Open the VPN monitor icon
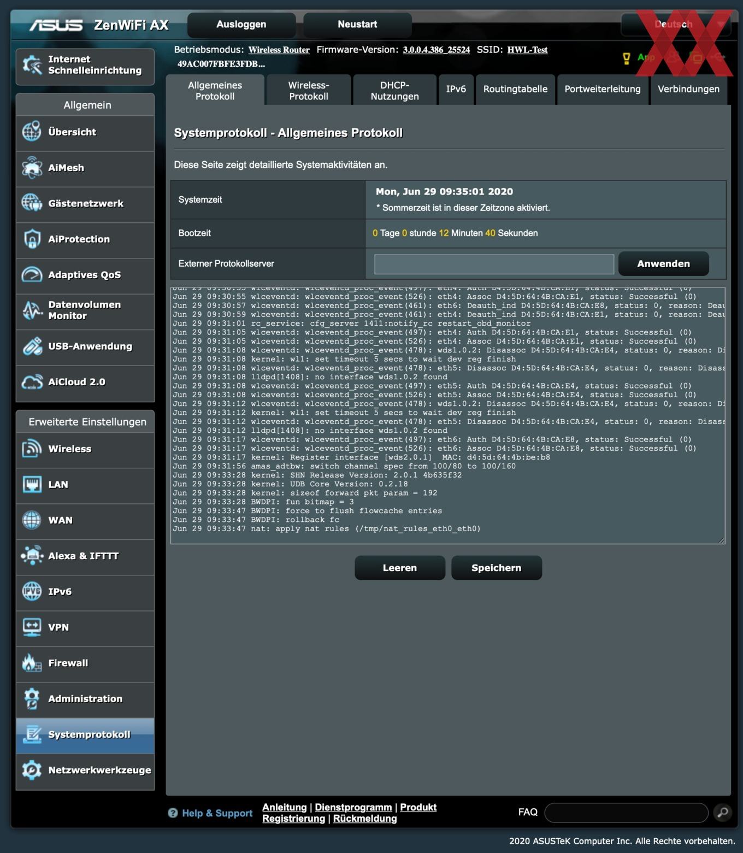The image size is (743, 853). (32, 627)
